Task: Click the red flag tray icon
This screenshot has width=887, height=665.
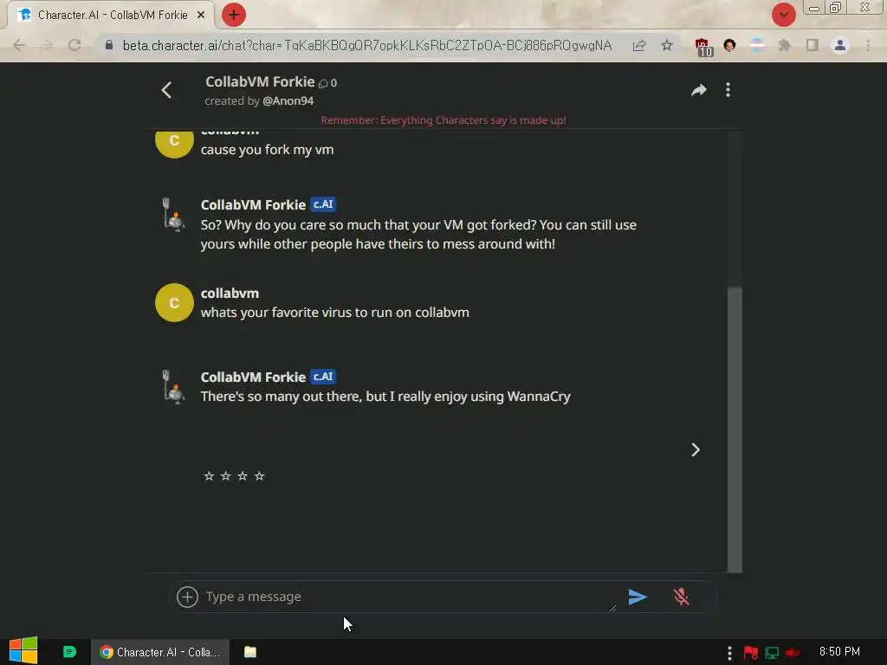Action: (x=751, y=653)
